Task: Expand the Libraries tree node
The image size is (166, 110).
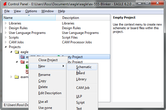Action: (x=6, y=23)
